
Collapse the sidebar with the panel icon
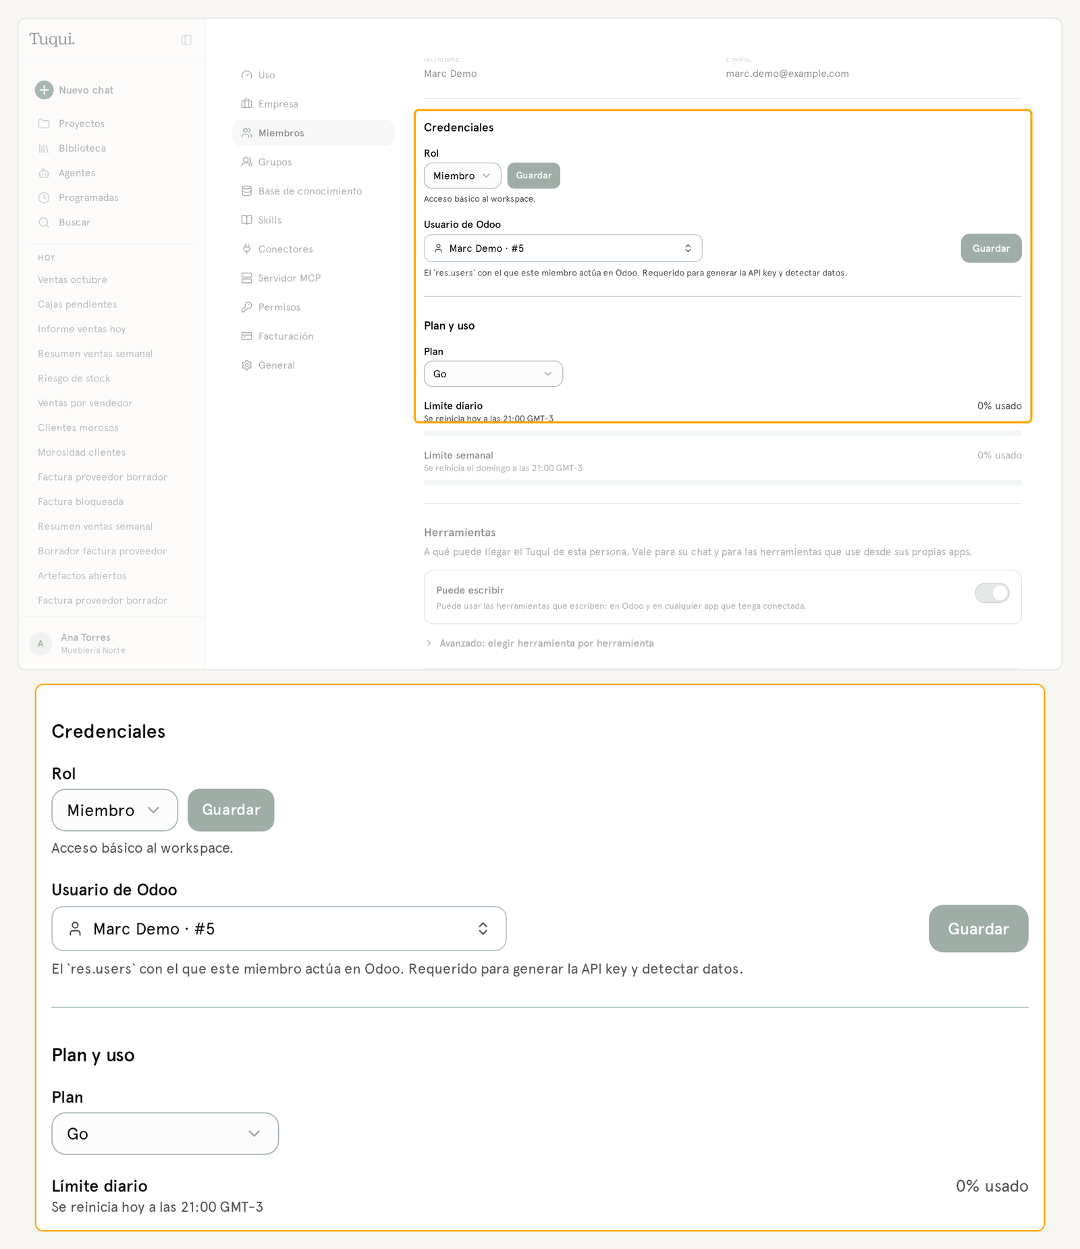pos(186,40)
